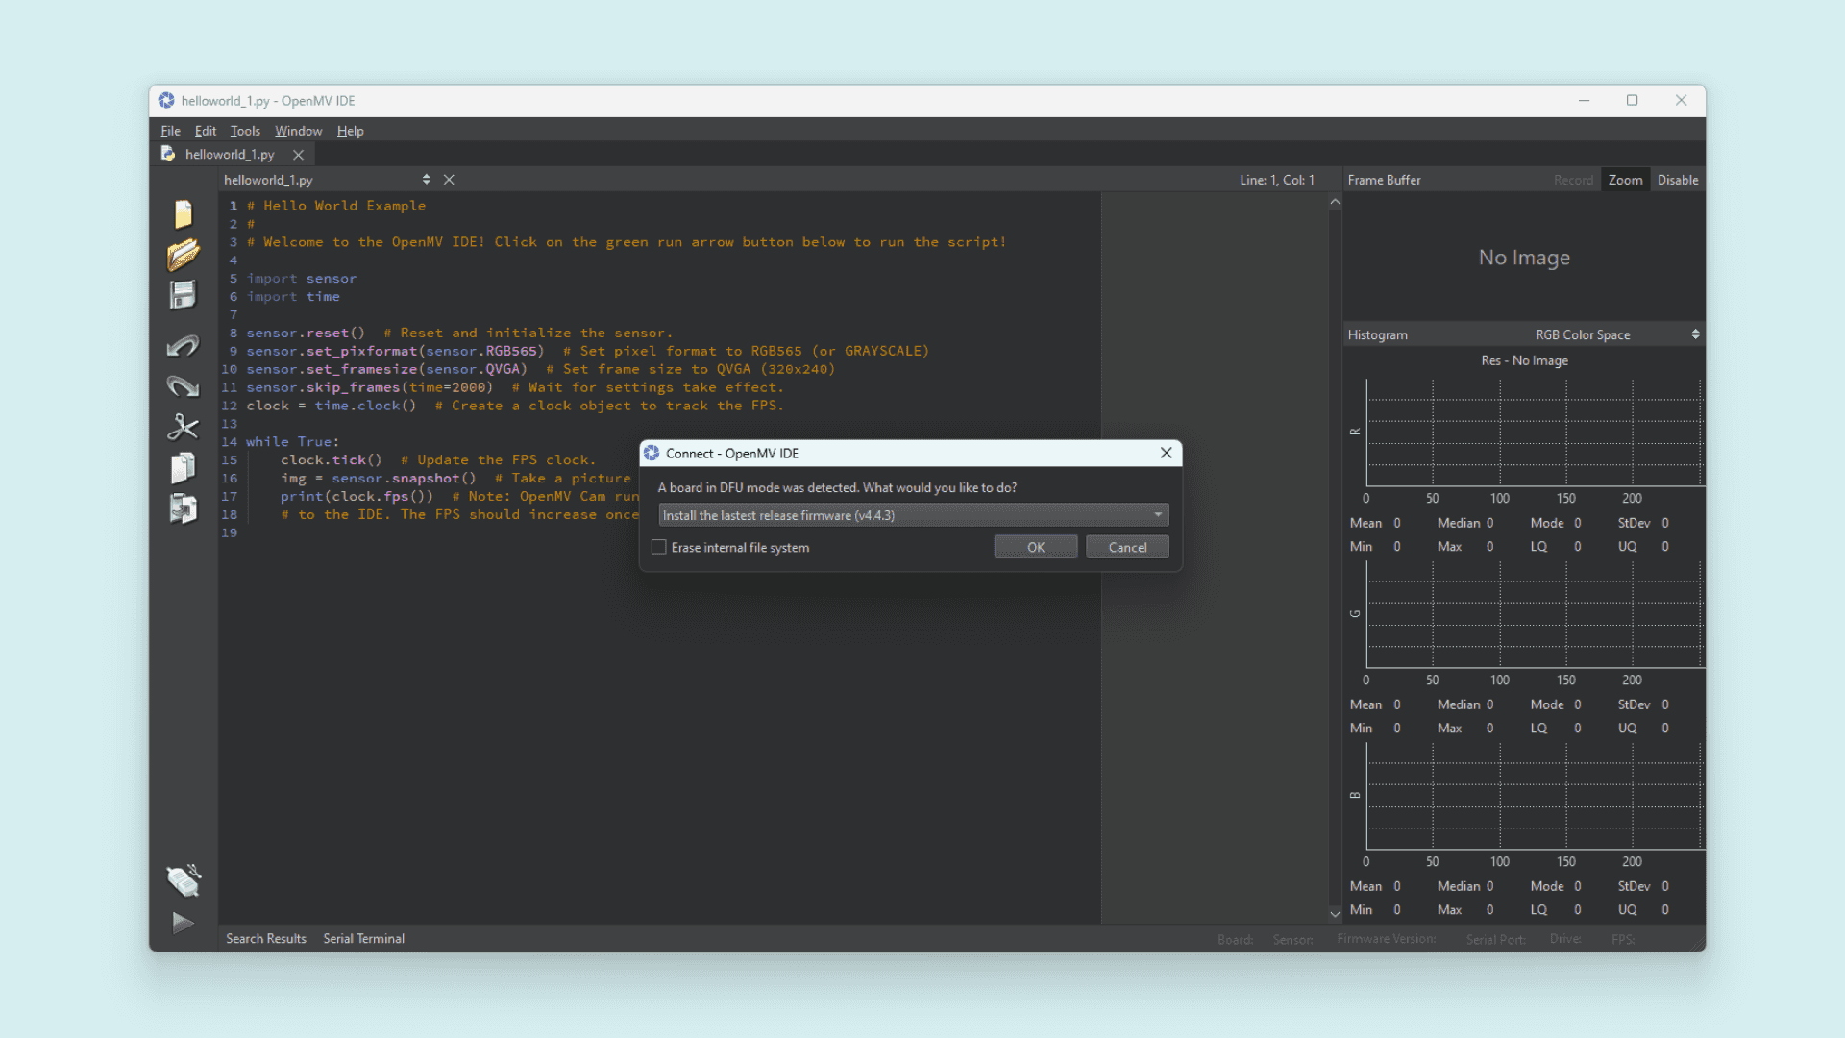Open the firmware action dropdown
Screen dimensions: 1845x1038
pyautogui.click(x=913, y=515)
